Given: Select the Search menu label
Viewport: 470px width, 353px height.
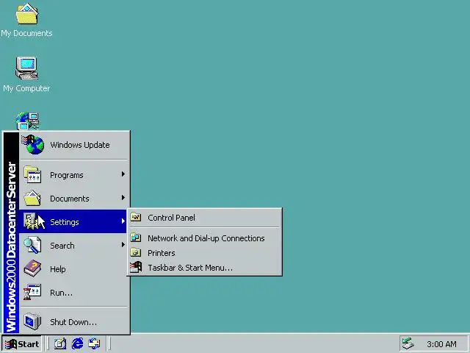Looking at the screenshot, I should pyautogui.click(x=62, y=246).
